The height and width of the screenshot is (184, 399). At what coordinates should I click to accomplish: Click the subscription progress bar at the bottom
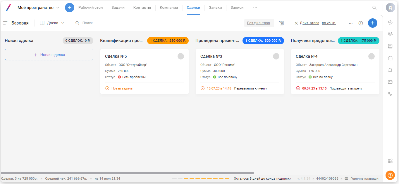point(202,178)
